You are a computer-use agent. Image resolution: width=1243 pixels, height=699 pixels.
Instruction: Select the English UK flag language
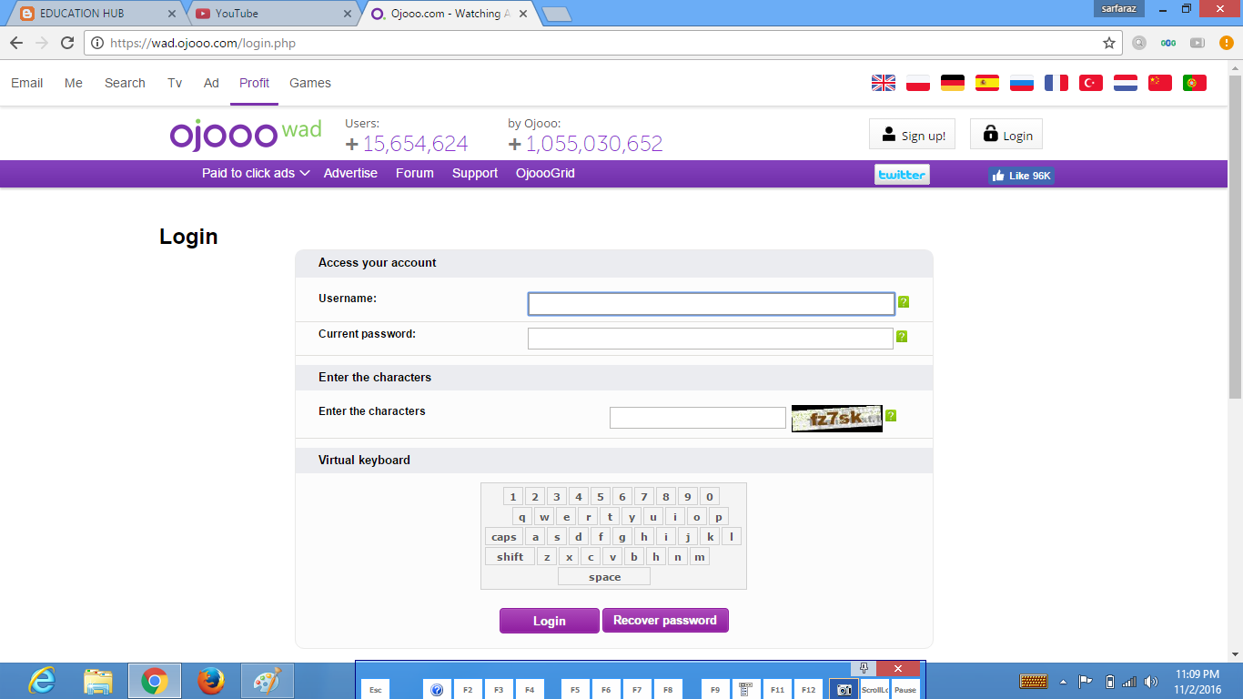tap(884, 83)
